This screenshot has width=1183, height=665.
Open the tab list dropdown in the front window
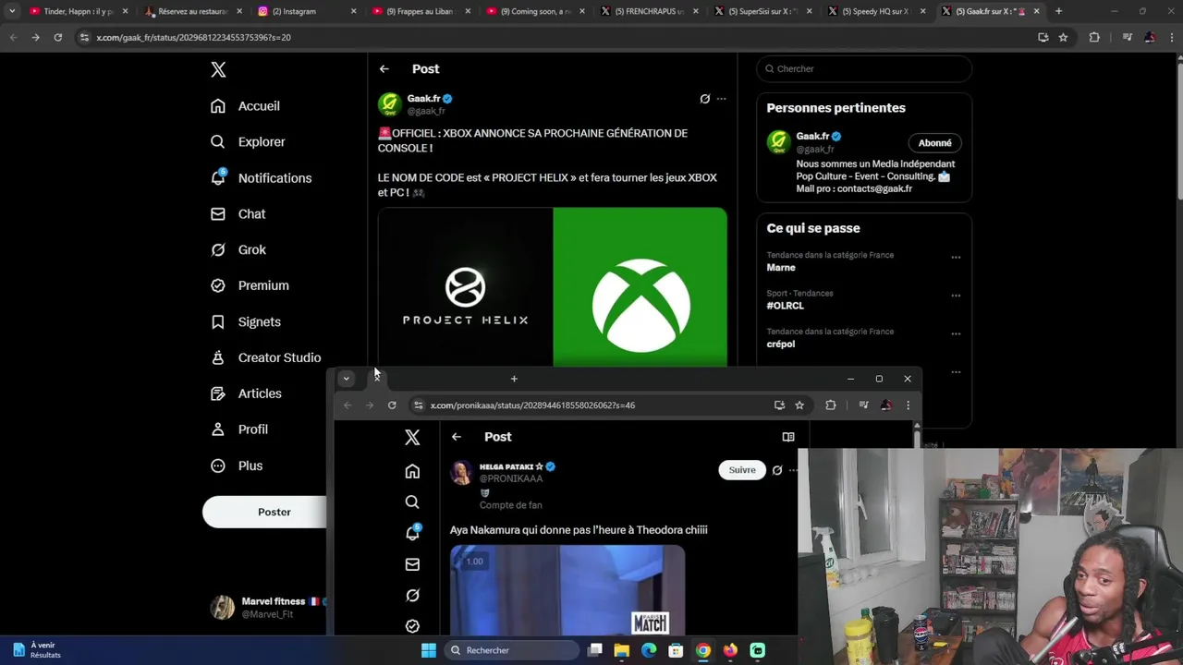[x=346, y=379]
